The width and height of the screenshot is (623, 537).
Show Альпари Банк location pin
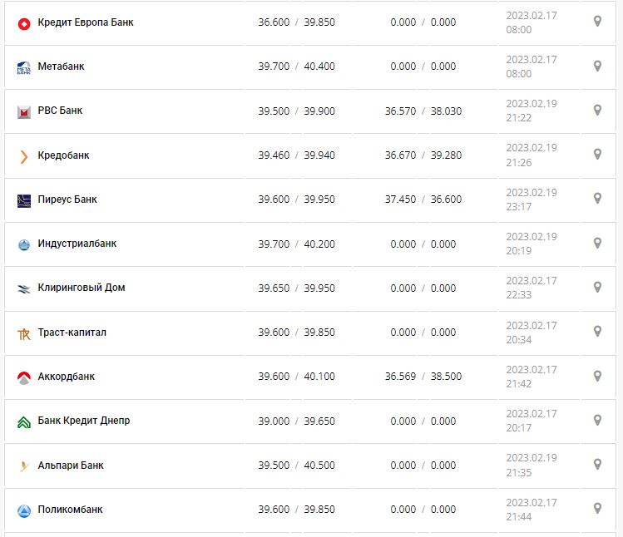(x=596, y=464)
